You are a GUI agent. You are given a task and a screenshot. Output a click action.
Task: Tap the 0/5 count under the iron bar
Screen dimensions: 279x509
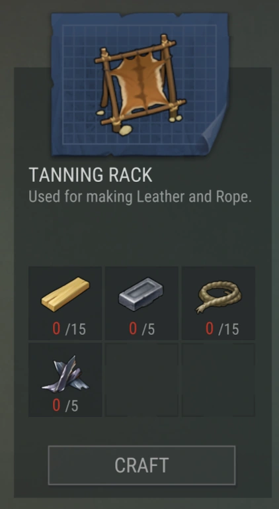[141, 329]
